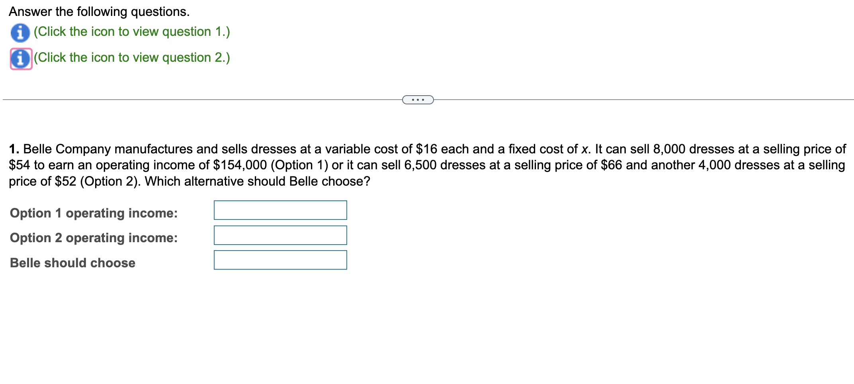Image resolution: width=854 pixels, height=384 pixels.
Task: Click the "(Click the icon to view question 2.)" link
Action: click(132, 58)
